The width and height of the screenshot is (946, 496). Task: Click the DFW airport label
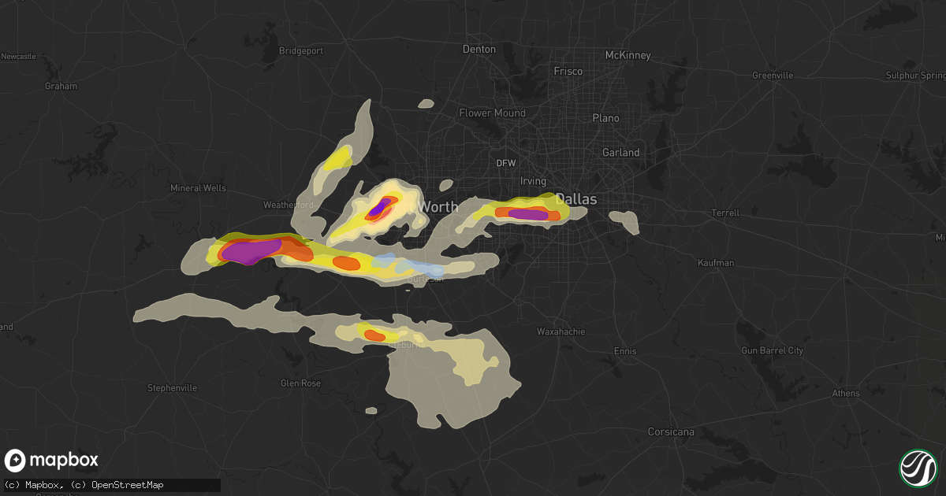505,163
